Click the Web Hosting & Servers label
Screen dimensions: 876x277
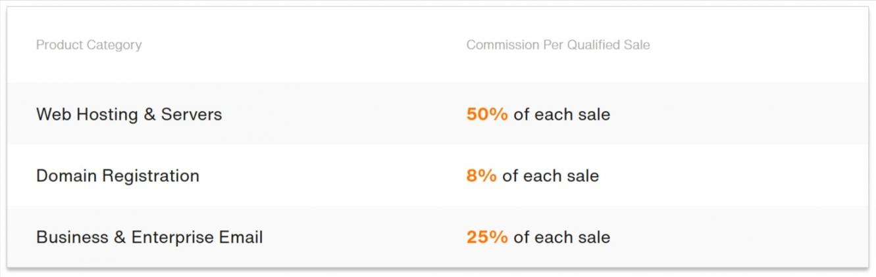pos(129,114)
